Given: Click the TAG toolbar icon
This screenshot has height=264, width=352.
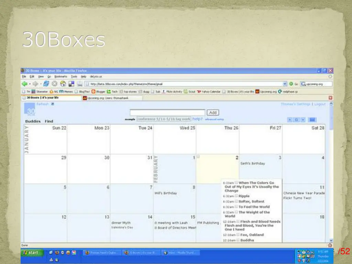Looking at the screenshot, I should (80, 84).
